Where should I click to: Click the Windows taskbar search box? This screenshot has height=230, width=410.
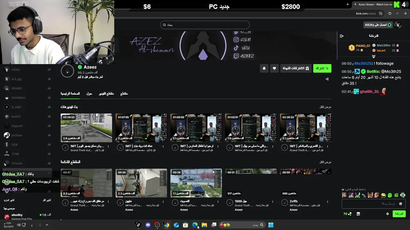point(242,225)
